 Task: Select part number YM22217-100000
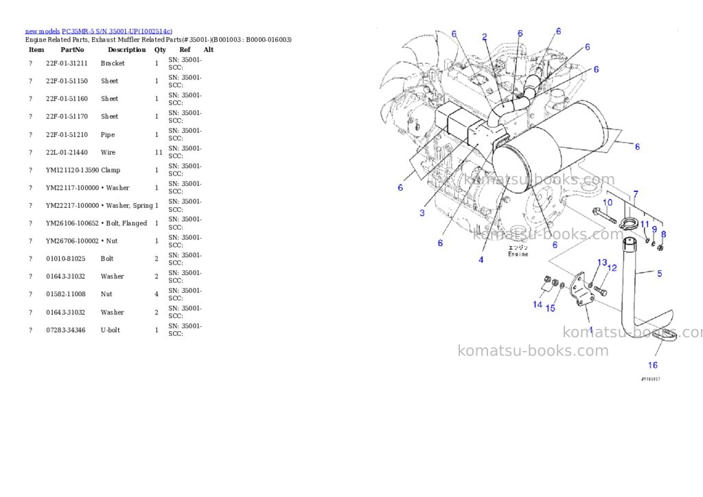tap(72, 206)
